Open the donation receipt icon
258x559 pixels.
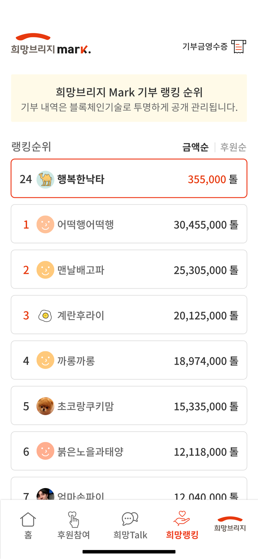[x=239, y=46]
